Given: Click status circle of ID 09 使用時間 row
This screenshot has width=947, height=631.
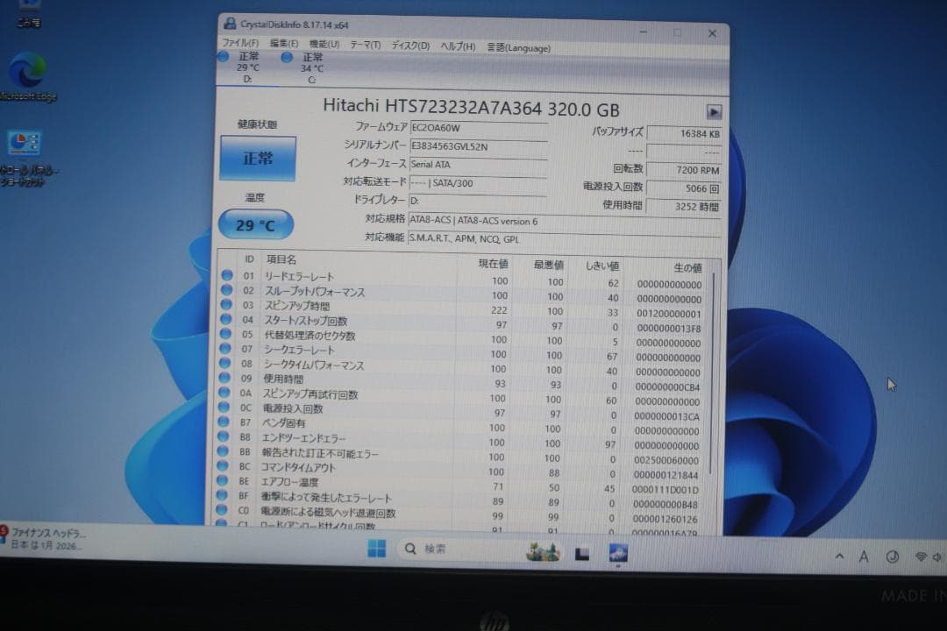Looking at the screenshot, I should tap(224, 378).
